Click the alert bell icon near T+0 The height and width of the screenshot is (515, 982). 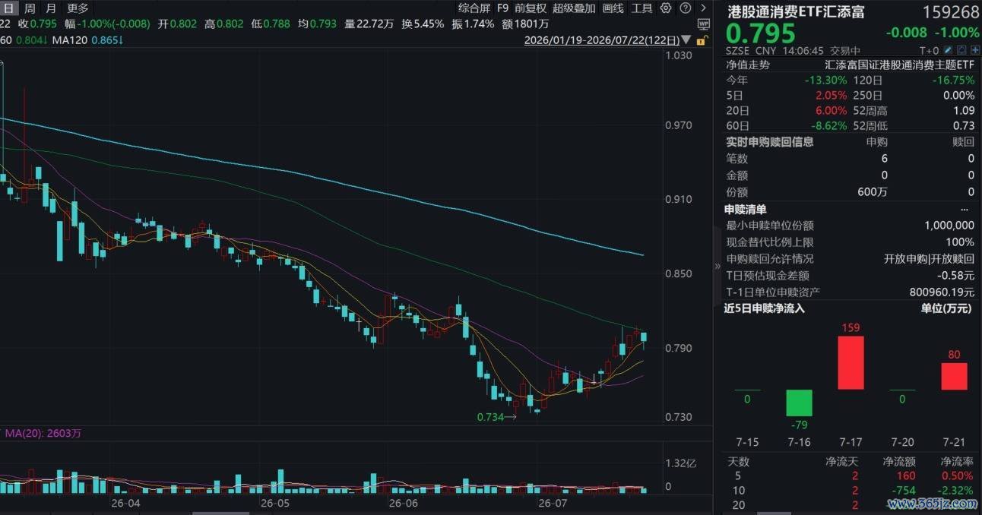pyautogui.click(x=961, y=50)
